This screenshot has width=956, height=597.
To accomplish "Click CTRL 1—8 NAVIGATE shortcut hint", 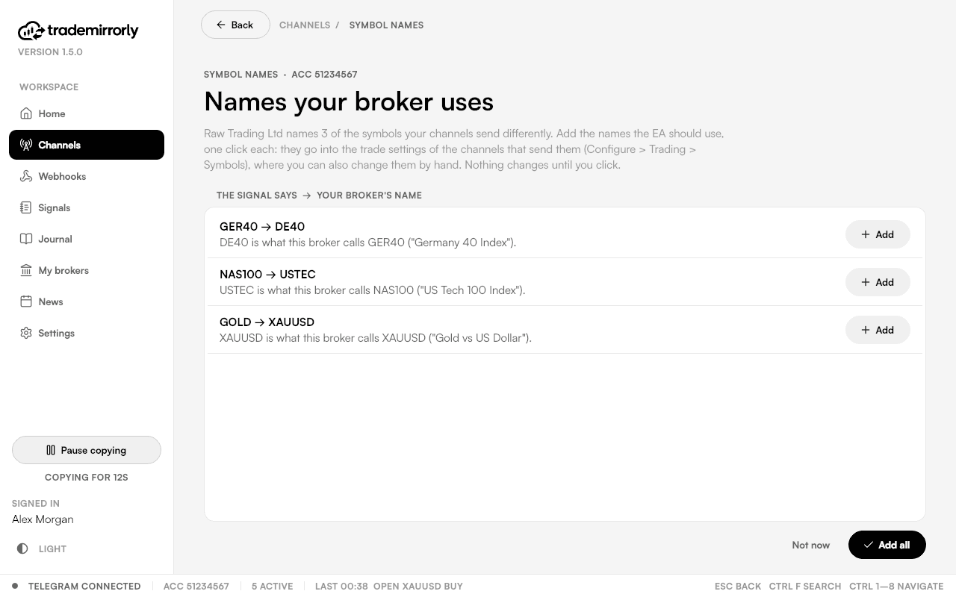I will pos(896,586).
